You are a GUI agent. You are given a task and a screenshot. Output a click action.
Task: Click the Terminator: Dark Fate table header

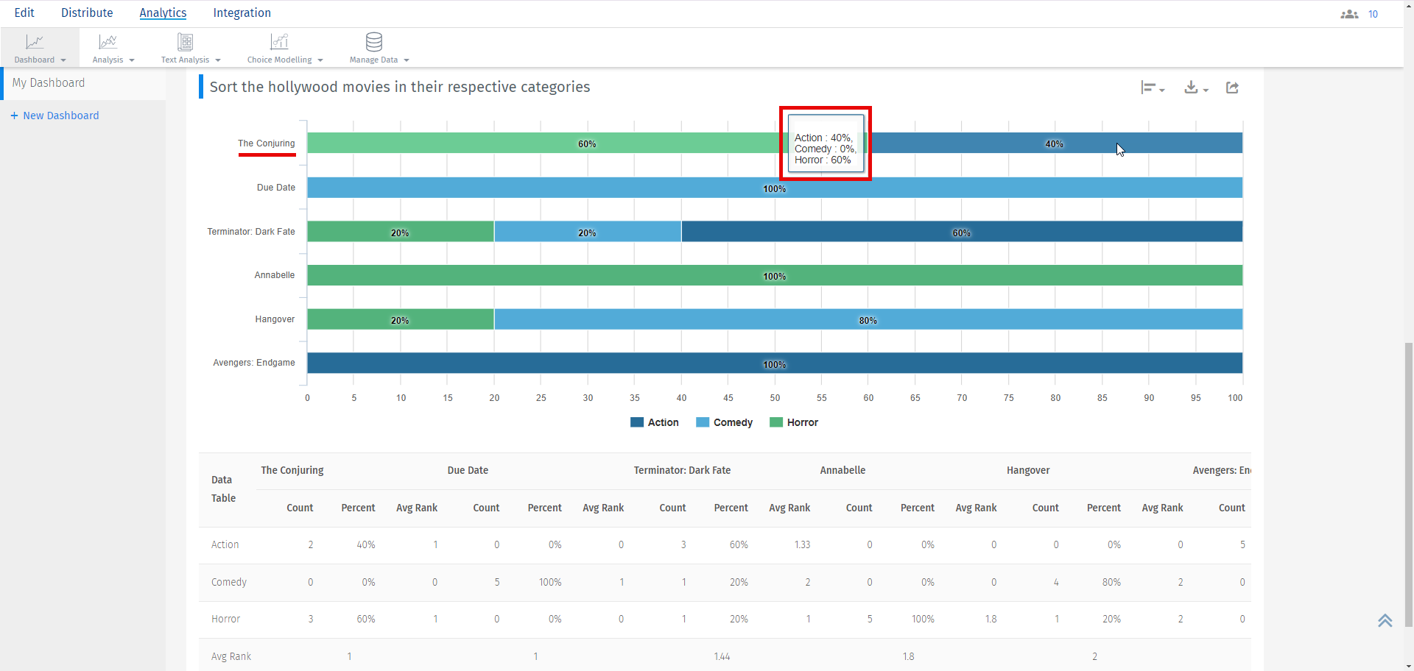(x=682, y=470)
